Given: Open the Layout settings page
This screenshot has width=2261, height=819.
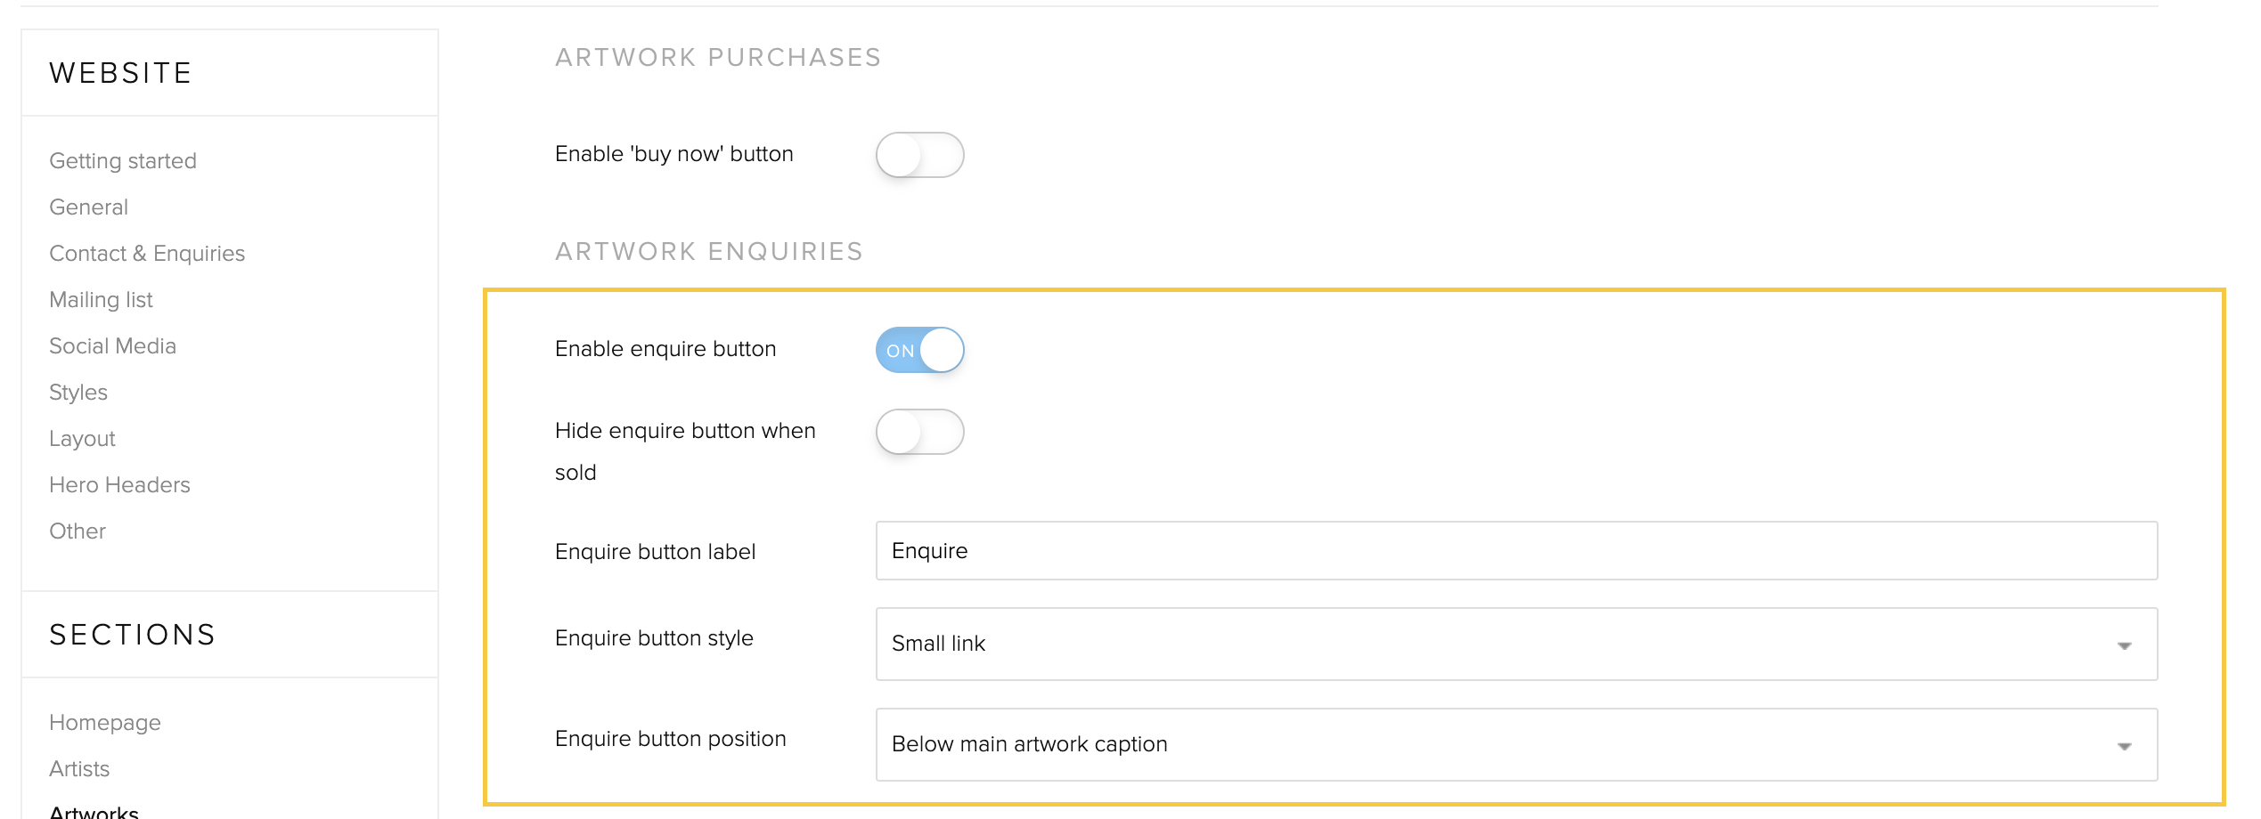Looking at the screenshot, I should click(82, 439).
